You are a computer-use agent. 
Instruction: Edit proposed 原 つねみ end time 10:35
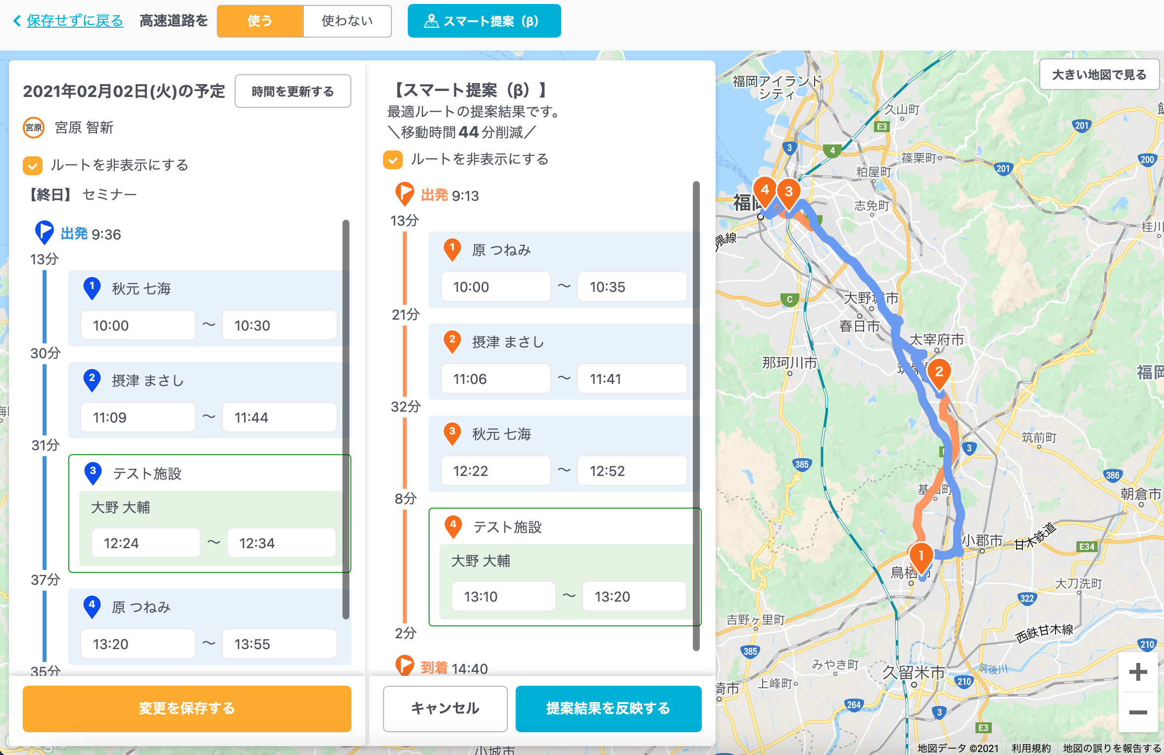coord(632,287)
